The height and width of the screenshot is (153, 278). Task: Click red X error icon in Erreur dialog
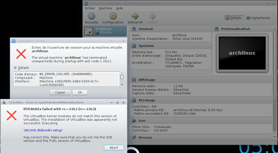pos(21,54)
